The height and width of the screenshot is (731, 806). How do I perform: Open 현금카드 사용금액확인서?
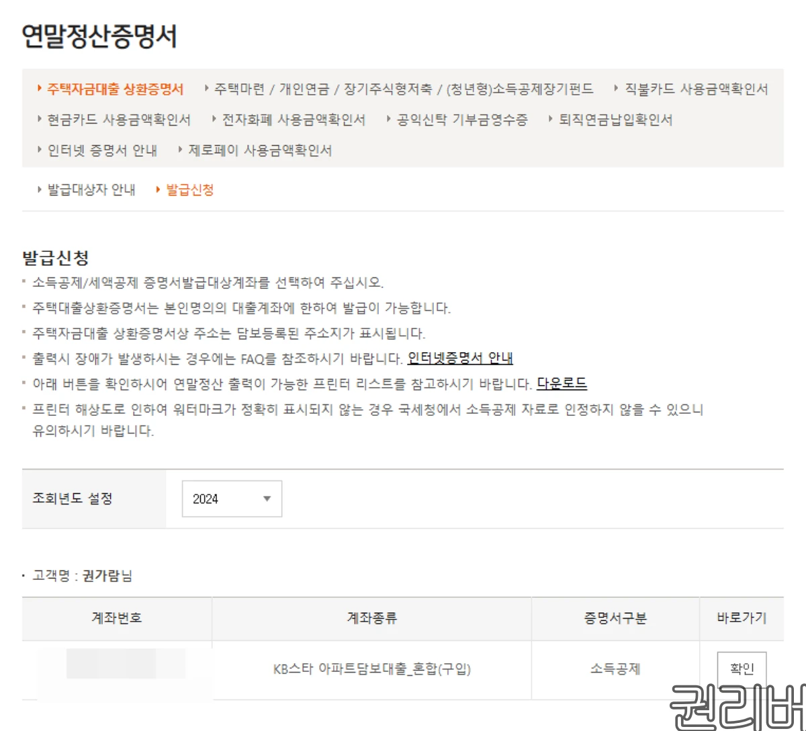pos(119,119)
